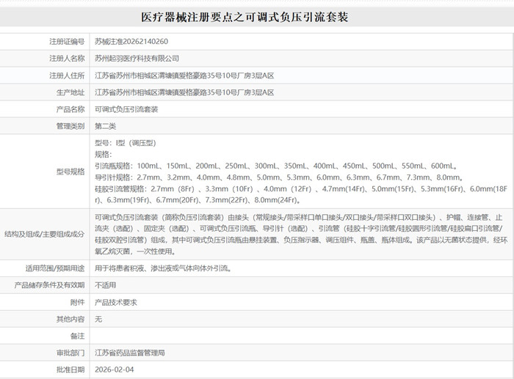The height and width of the screenshot is (379, 514).
Task: Click the 注册人名称 label
Action: coord(67,59)
